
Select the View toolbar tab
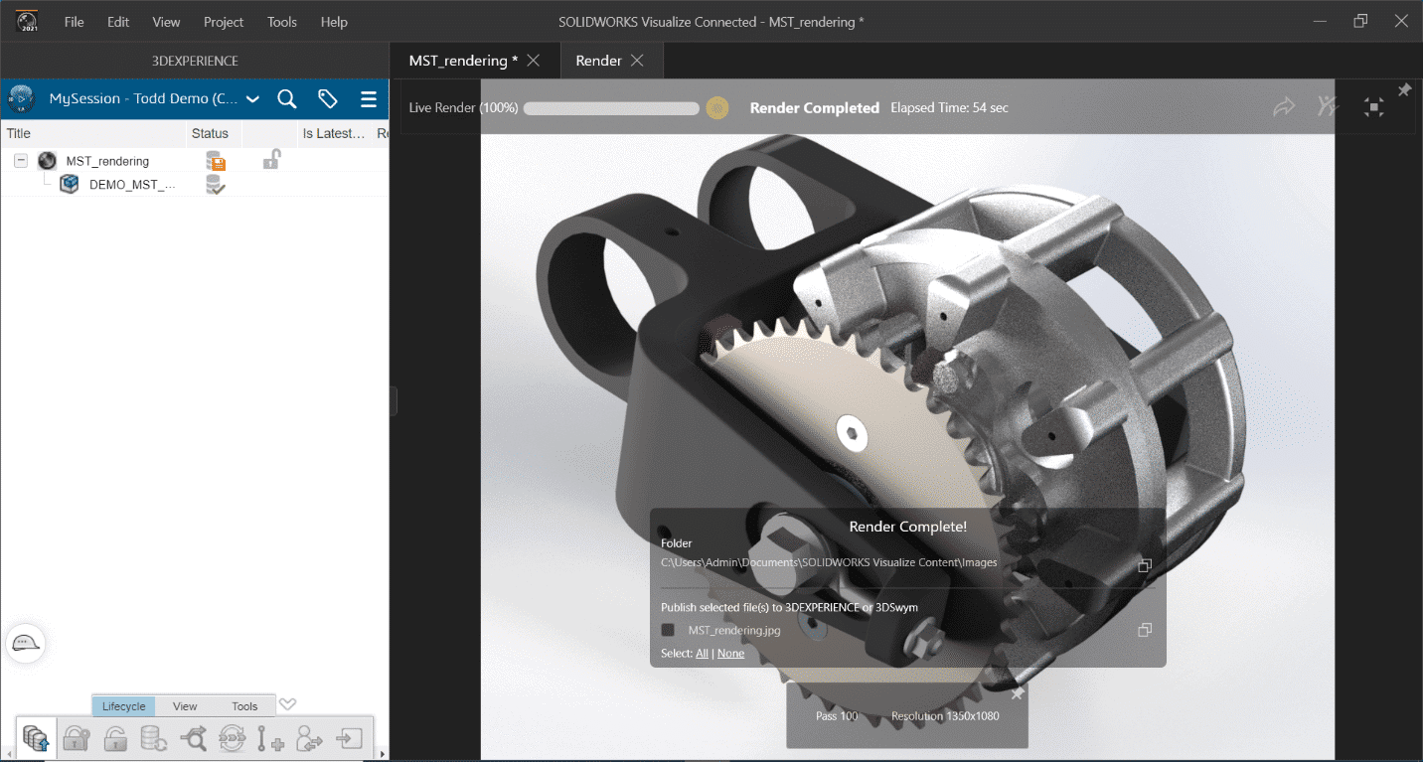tap(185, 706)
